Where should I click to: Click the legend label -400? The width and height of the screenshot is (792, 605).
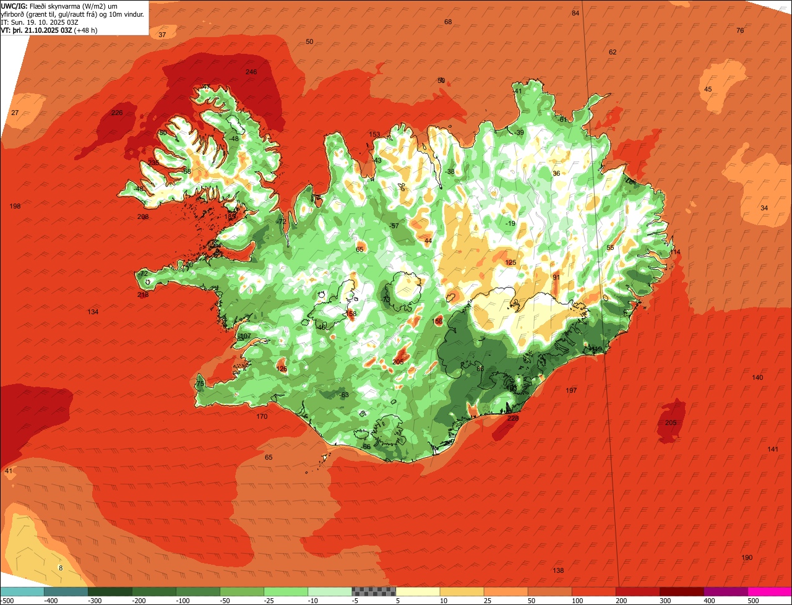[51, 601]
